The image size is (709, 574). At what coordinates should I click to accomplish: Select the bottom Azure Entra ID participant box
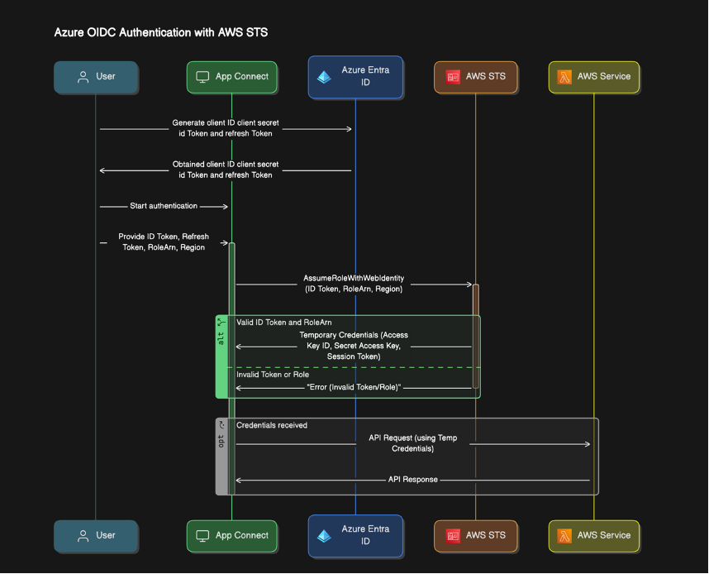355,536
